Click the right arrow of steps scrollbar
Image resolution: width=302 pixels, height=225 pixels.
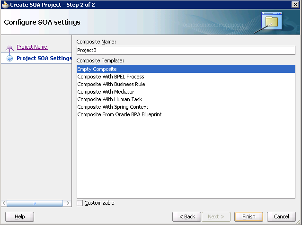pyautogui.click(x=68, y=203)
